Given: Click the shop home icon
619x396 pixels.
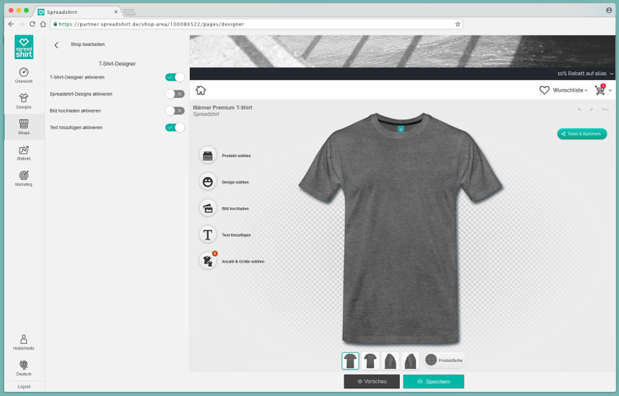Looking at the screenshot, I should [200, 90].
